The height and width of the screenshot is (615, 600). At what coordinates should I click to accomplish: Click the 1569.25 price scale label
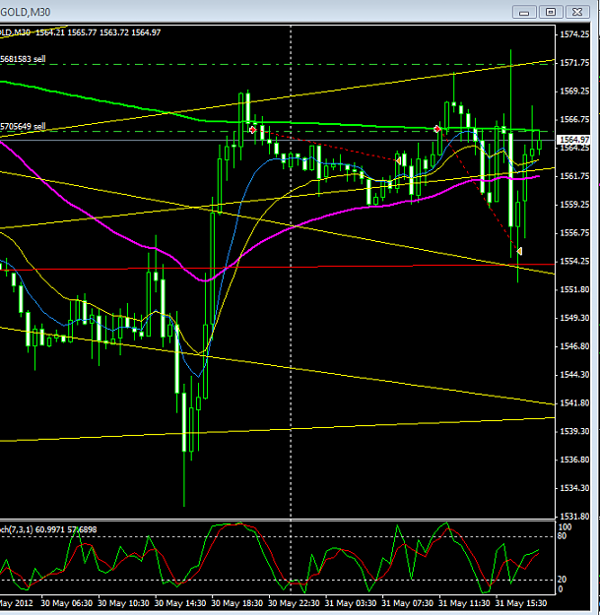574,91
